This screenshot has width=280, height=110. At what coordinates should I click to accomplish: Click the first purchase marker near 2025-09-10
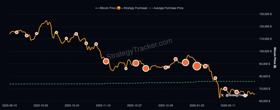coord(17,32)
